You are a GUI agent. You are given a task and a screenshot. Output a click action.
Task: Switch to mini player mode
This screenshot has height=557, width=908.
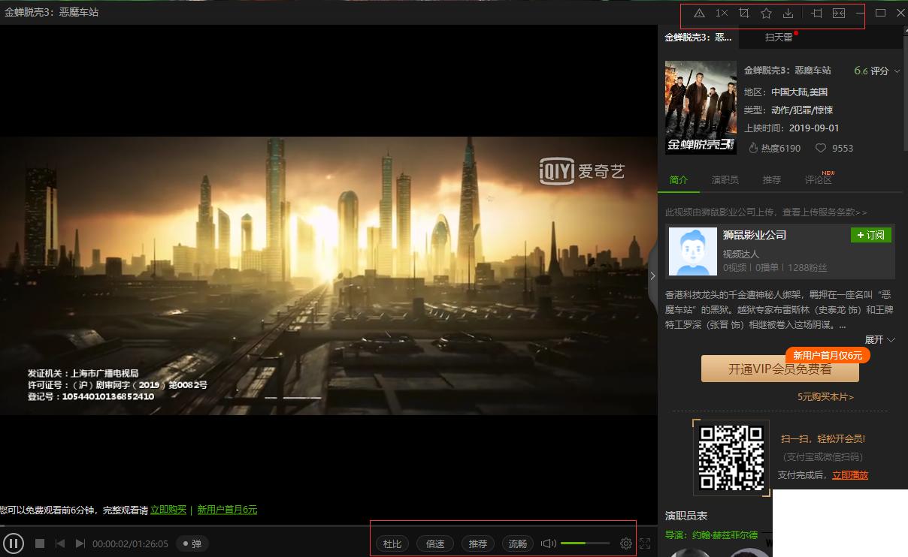(837, 13)
